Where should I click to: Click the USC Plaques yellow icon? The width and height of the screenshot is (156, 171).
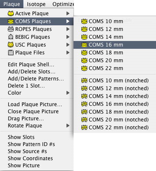11,45
